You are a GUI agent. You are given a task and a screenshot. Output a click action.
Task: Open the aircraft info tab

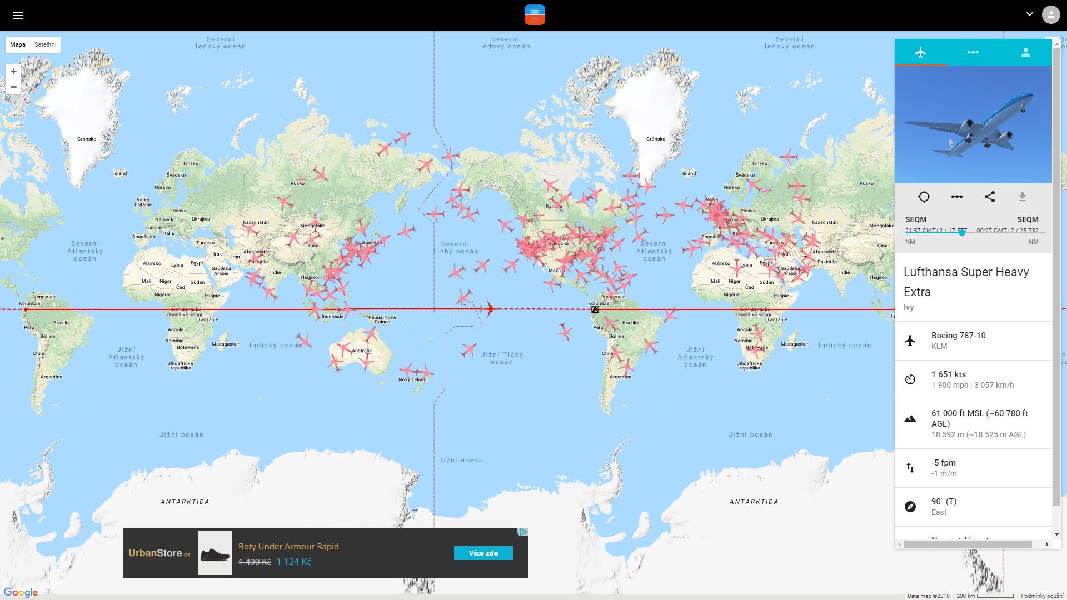[920, 52]
